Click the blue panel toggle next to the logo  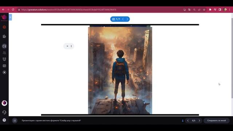[x=10, y=17]
